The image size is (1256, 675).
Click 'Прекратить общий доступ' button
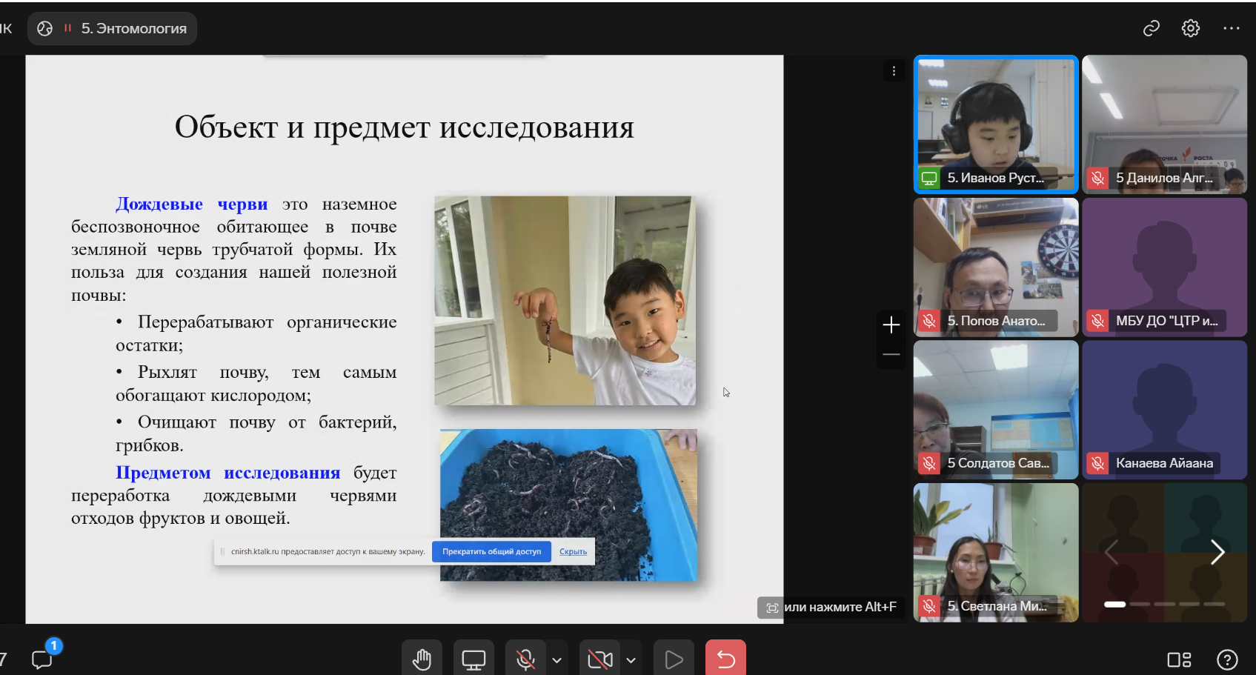click(491, 551)
